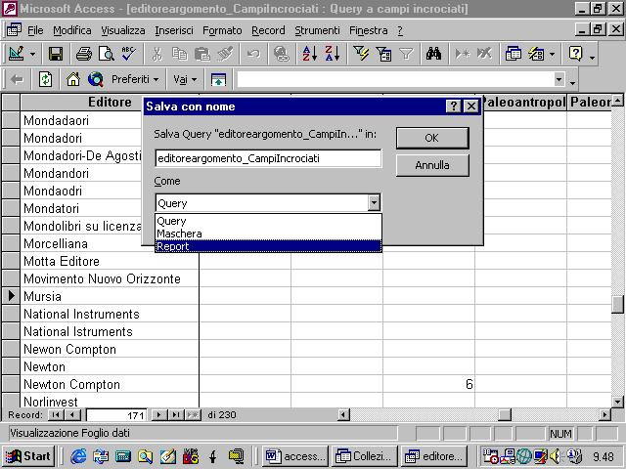Open the Vai dropdown menu
This screenshot has height=469, width=626.
(185, 79)
